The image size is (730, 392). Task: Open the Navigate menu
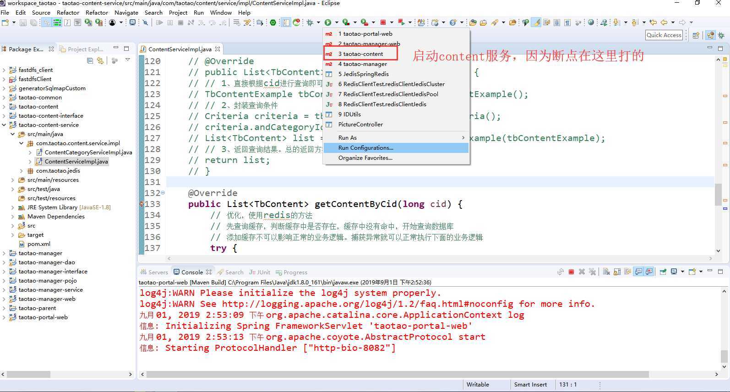click(x=126, y=12)
